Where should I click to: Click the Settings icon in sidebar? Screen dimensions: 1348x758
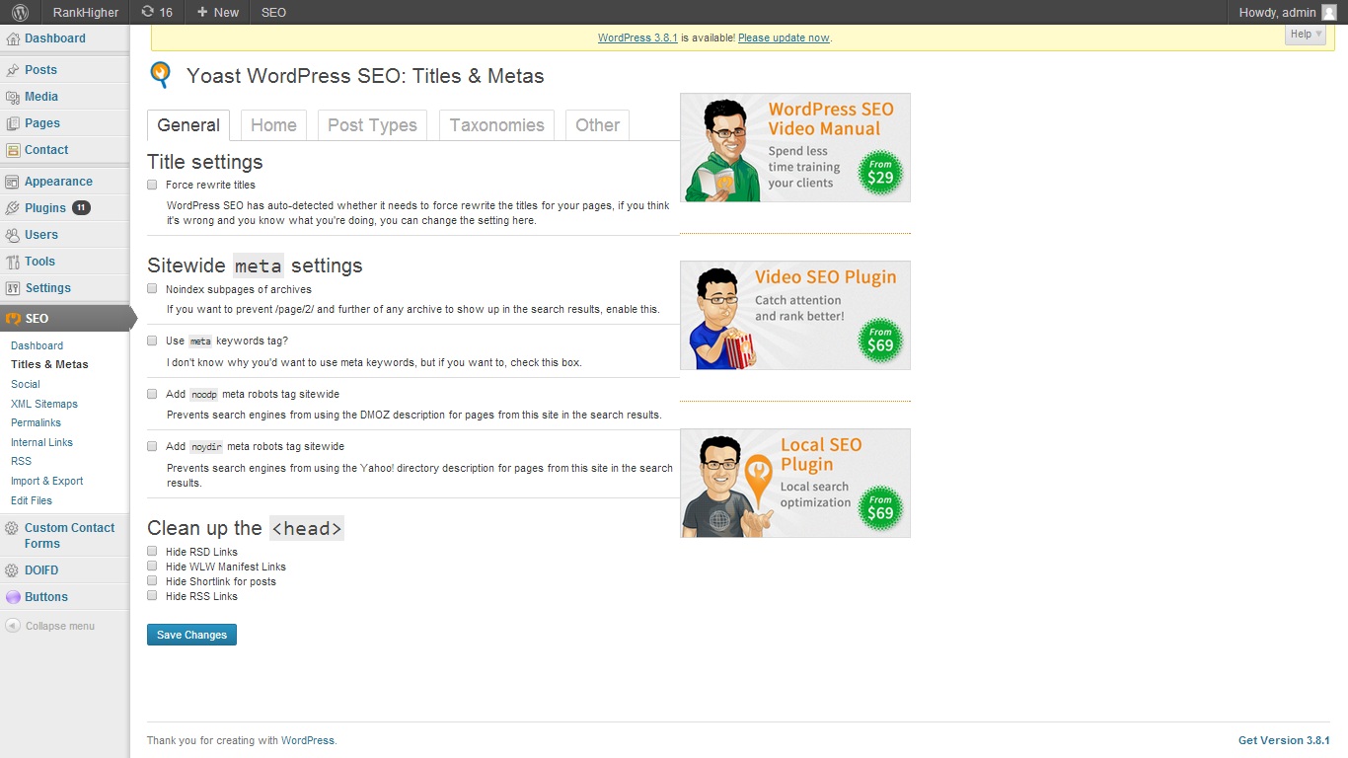click(x=13, y=288)
